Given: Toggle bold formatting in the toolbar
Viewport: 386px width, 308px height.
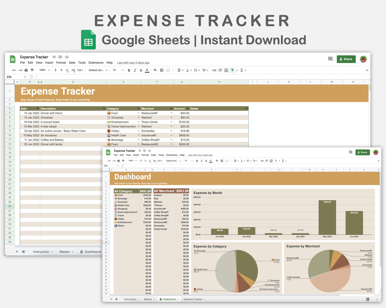Looking at the screenshot, I should [129, 70].
